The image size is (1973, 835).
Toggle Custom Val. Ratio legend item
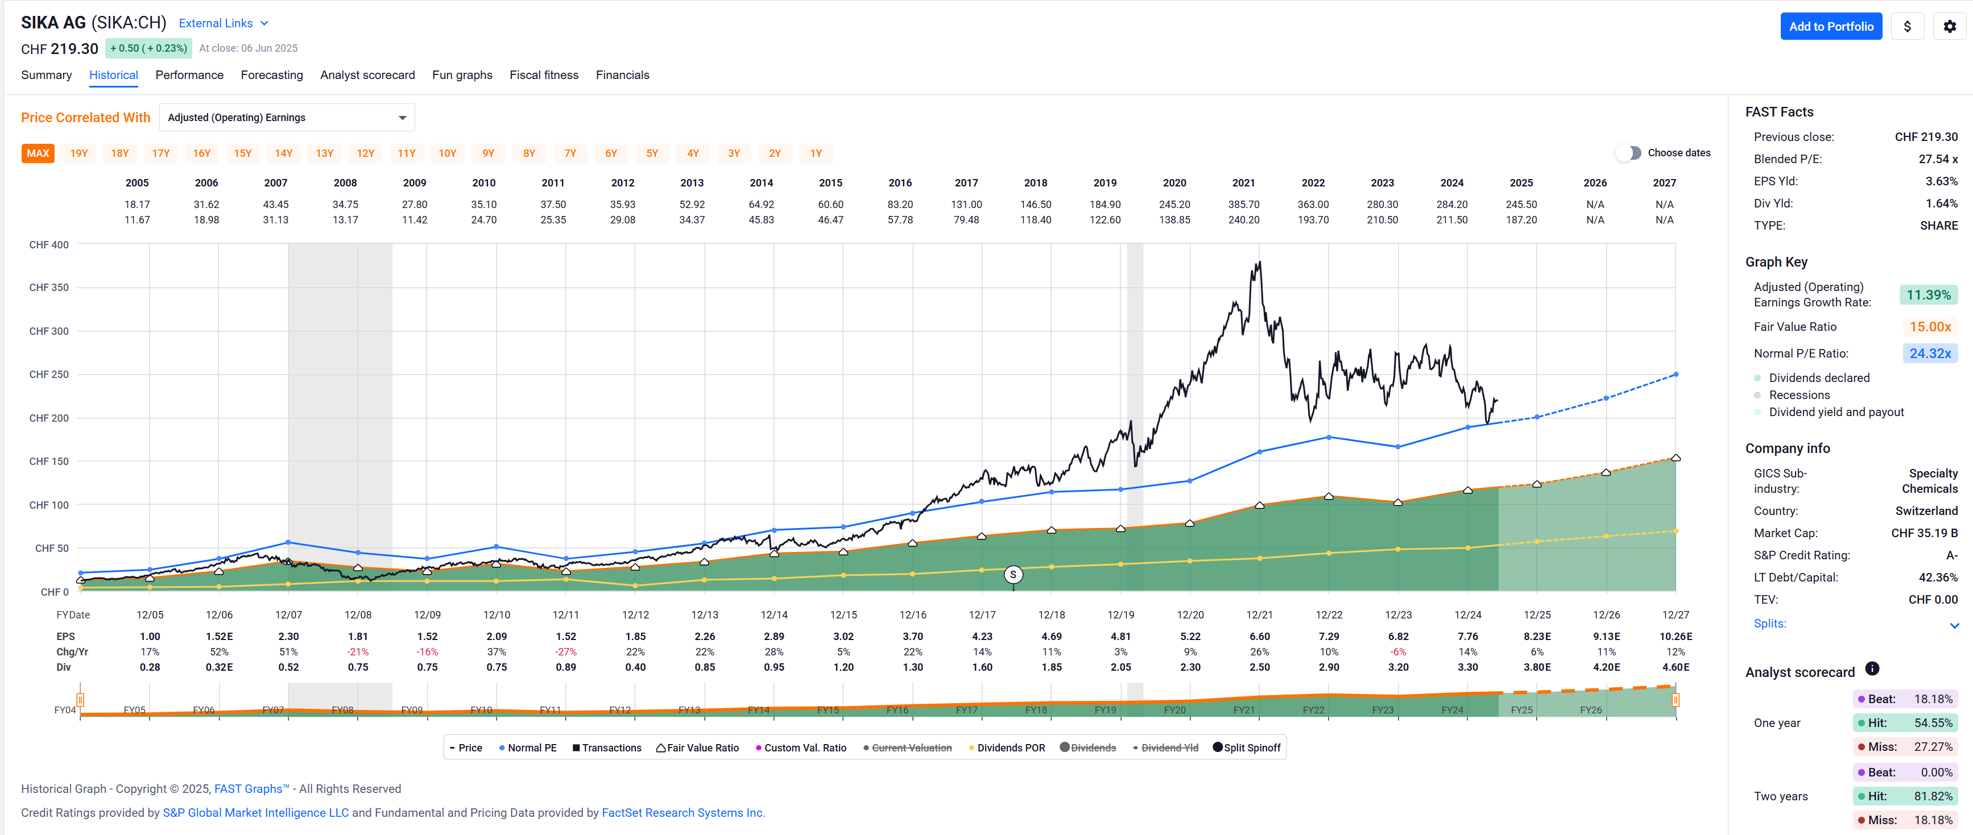coord(800,748)
